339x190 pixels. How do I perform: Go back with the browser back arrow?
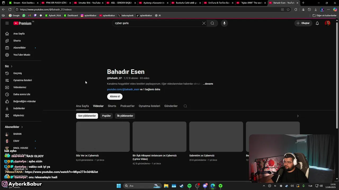(3, 9)
